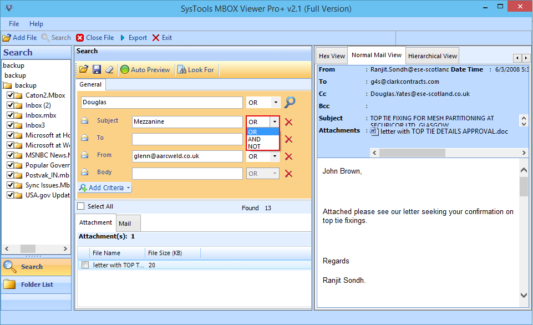The image size is (533, 325).
Task: Remove the From criterion red X
Action: [x=288, y=156]
